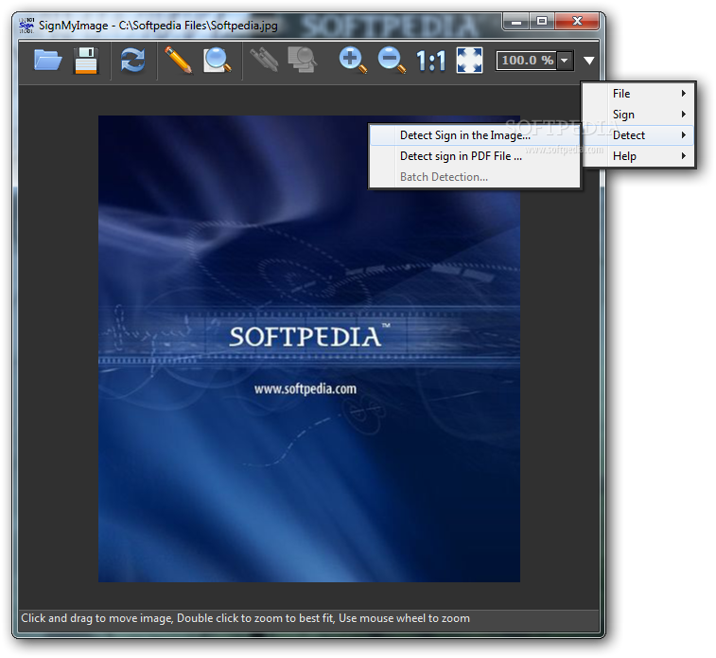The width and height of the screenshot is (716, 658).
Task: Click the SignMyImage title bar app icon
Action: tap(26, 26)
